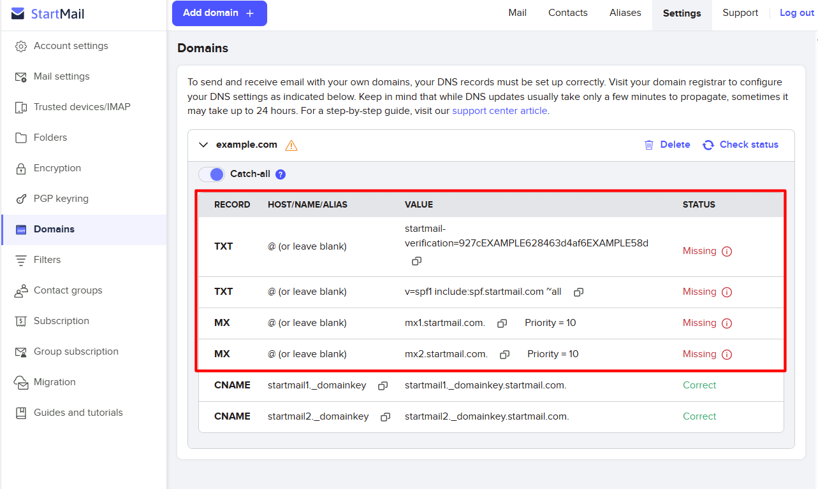Open Migration in the sidebar

coord(84,382)
